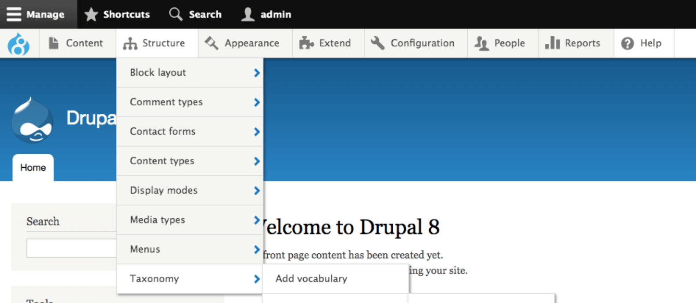Click the Configuration wrench icon
This screenshot has width=696, height=303.
point(377,43)
